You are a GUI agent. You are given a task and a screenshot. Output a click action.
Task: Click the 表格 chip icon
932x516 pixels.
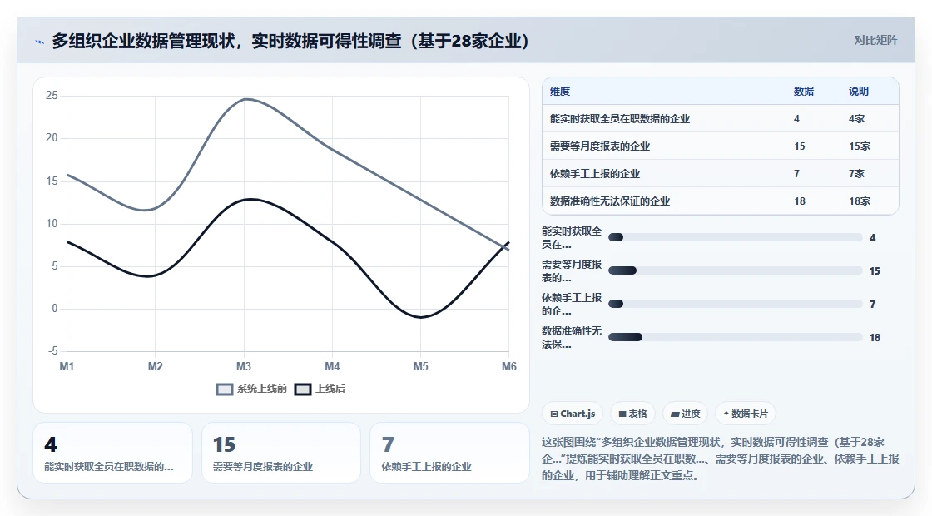coord(622,414)
